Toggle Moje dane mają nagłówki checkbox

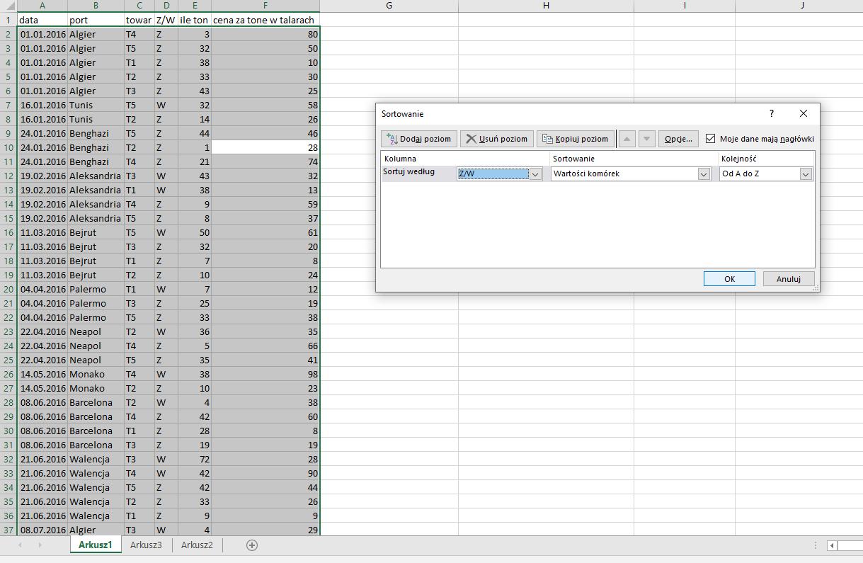click(711, 139)
